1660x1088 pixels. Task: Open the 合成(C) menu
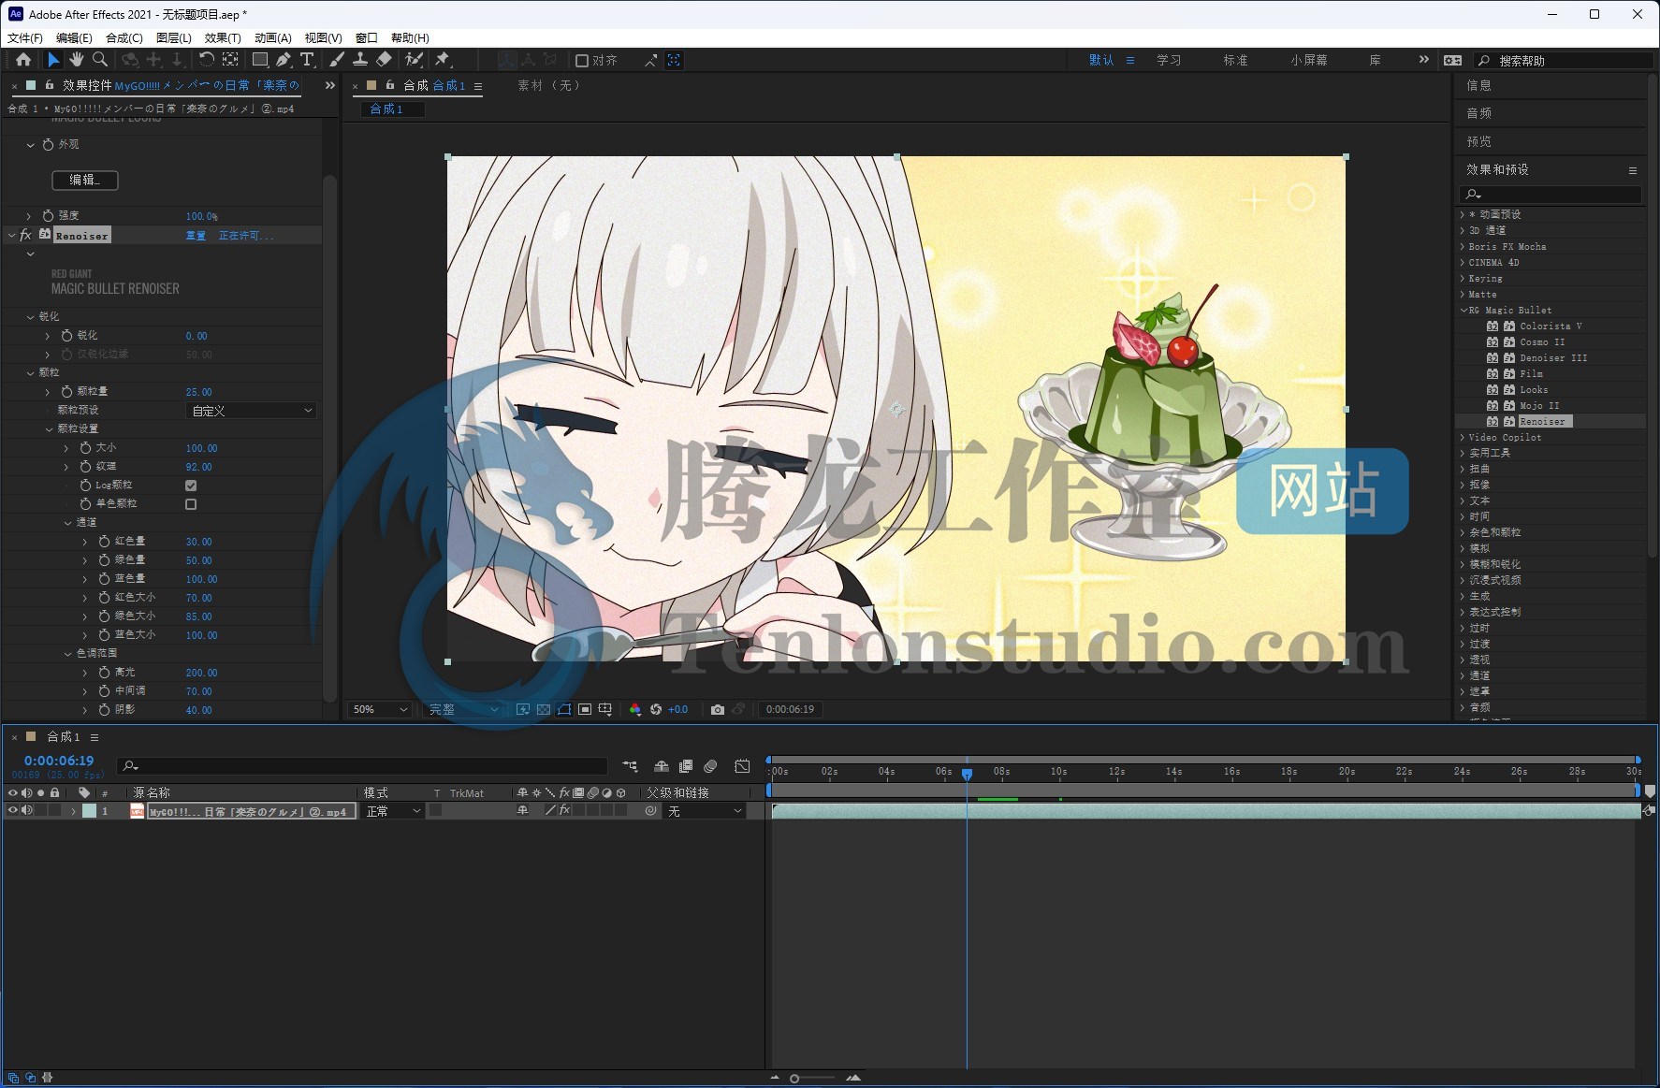click(124, 38)
